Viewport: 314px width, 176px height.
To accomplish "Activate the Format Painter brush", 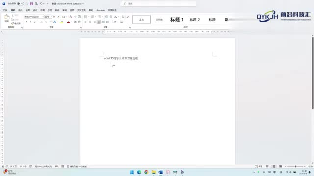I will (16, 23).
